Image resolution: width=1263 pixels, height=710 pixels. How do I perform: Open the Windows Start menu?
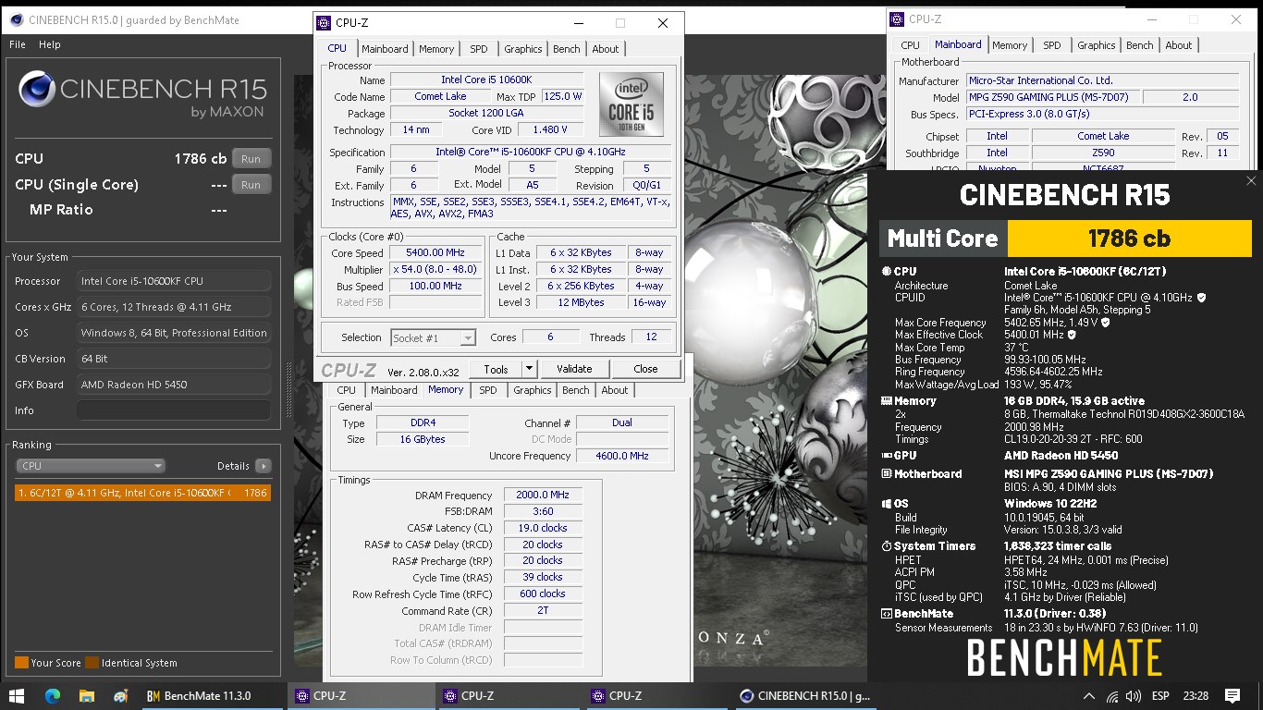[x=17, y=695]
